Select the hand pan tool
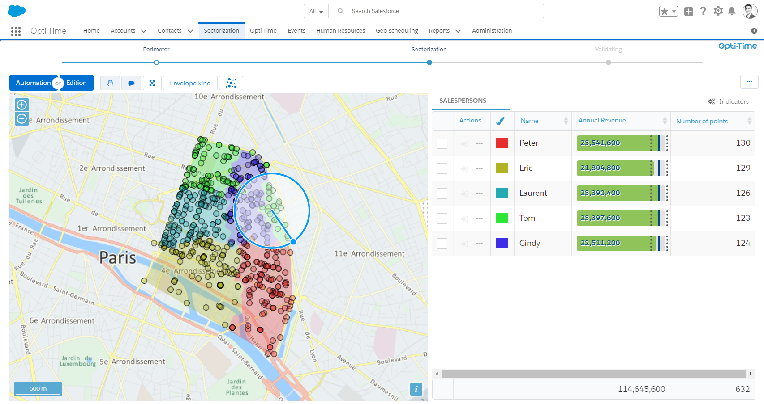 110,83
